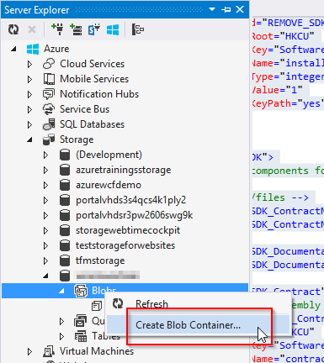Click the Cloud Services cloud icon
This screenshot has height=363, width=324.
pos(49,64)
